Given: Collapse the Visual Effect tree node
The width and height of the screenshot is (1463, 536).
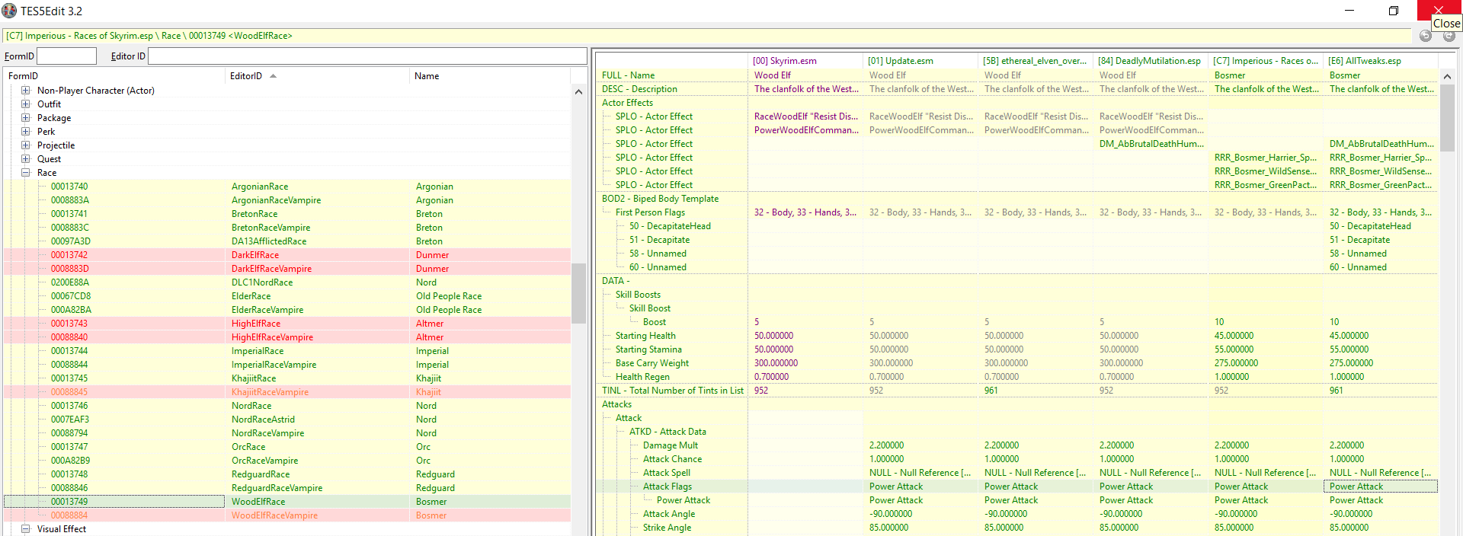Looking at the screenshot, I should (x=25, y=529).
